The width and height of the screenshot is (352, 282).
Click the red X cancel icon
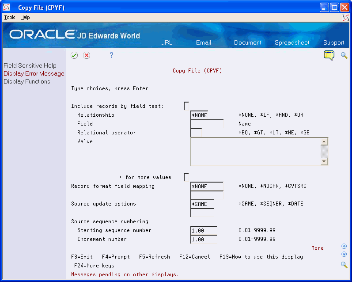pos(87,55)
